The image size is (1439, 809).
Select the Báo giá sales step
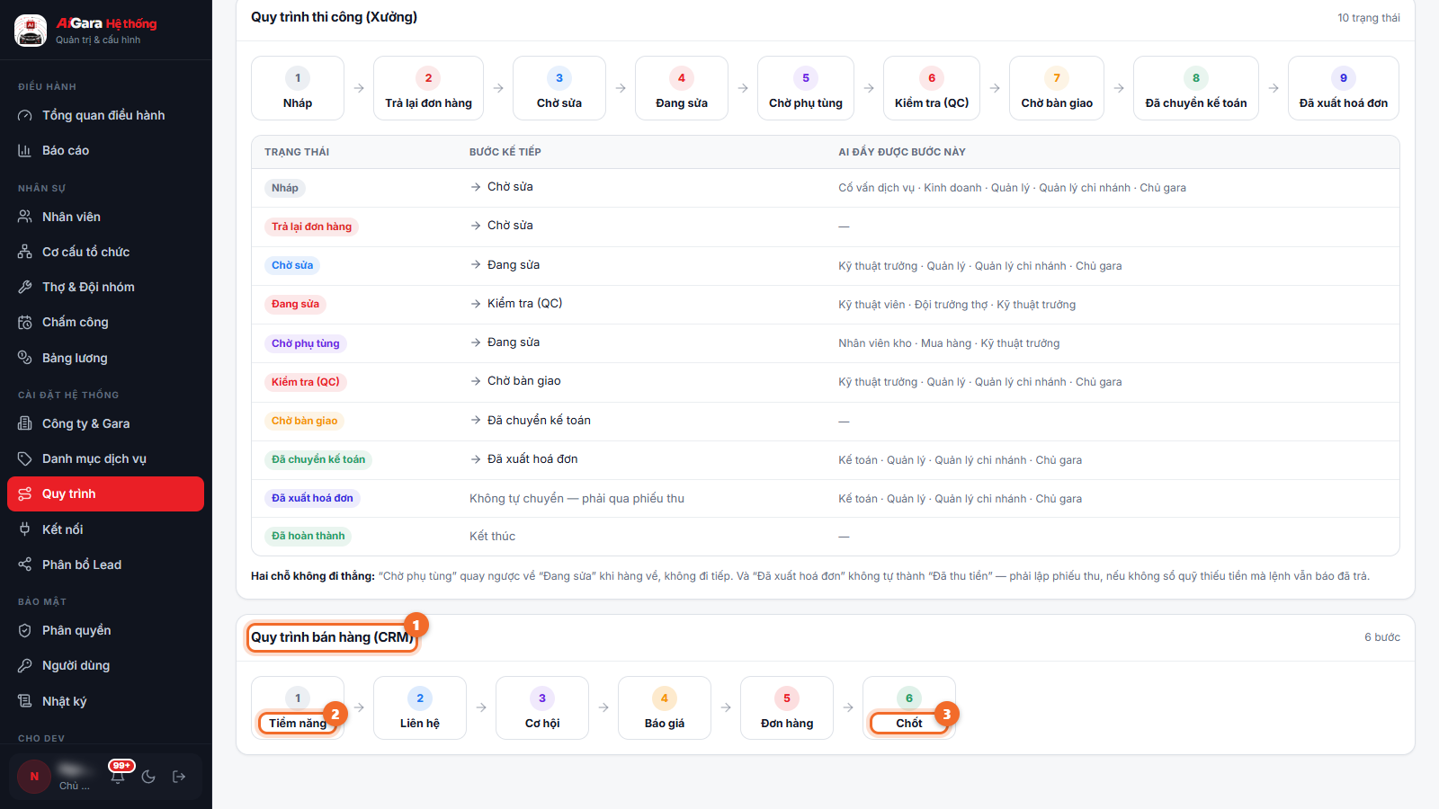point(665,708)
